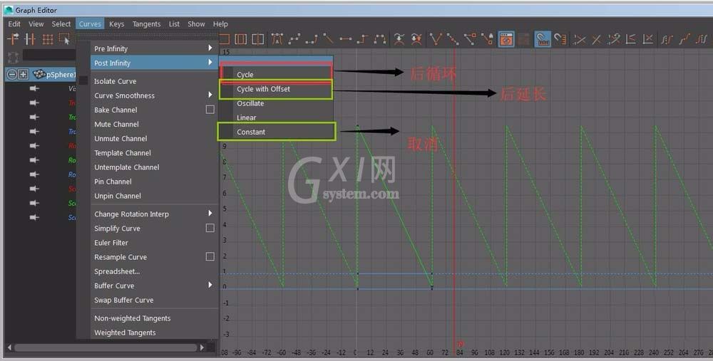The width and height of the screenshot is (713, 361).
Task: Apply Plateau tangents toolbar icon
Action: click(x=380, y=39)
